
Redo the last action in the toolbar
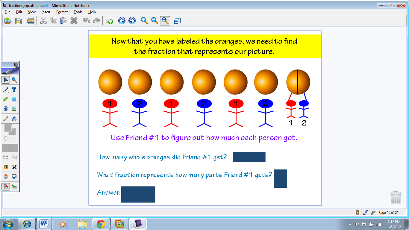point(97,21)
